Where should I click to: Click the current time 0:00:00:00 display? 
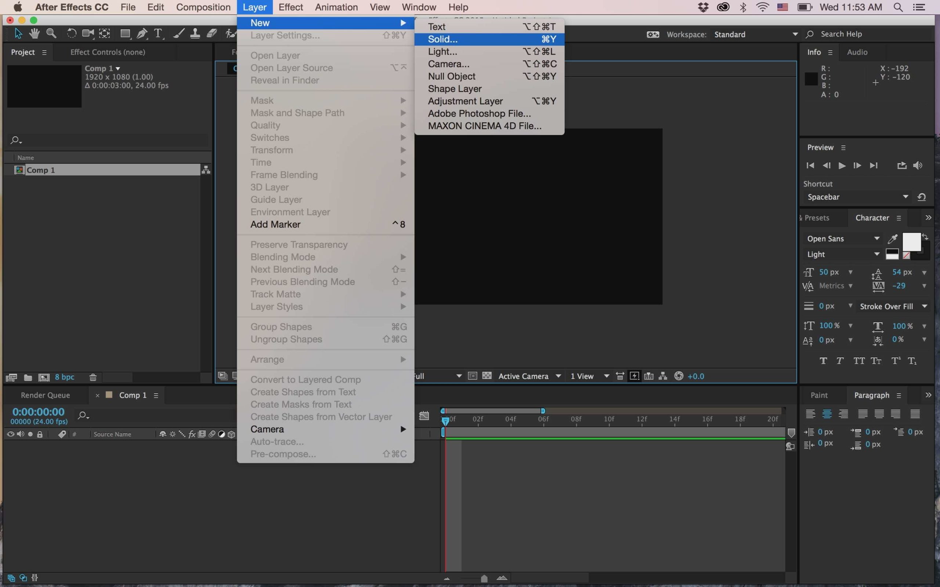pyautogui.click(x=38, y=412)
